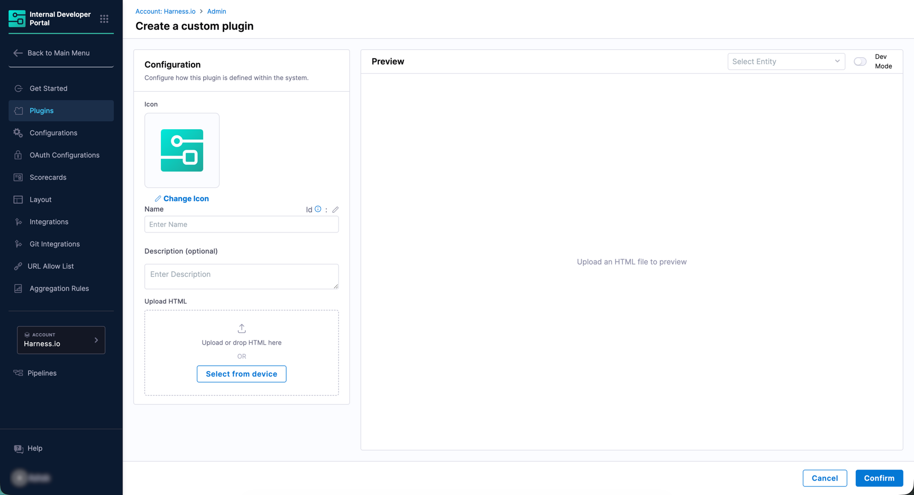This screenshot has width=914, height=495.
Task: Open the Select Entity dropdown
Action: [x=786, y=61]
